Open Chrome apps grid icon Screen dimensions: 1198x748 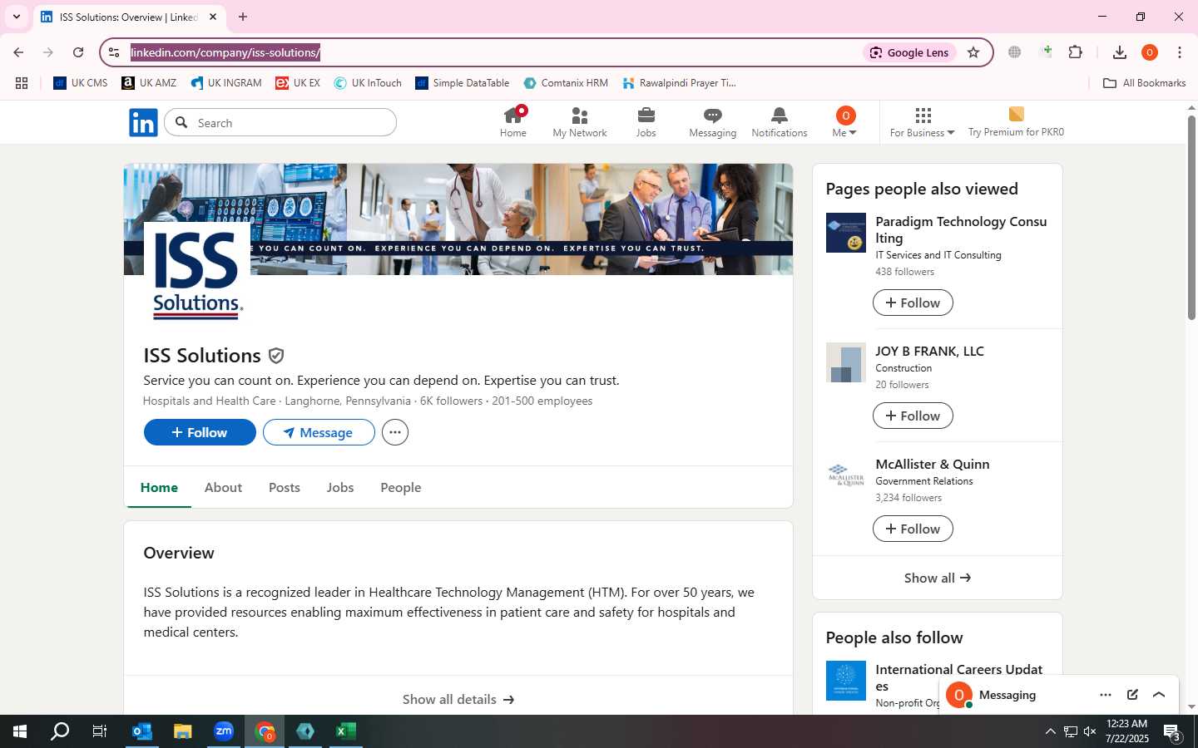coord(22,83)
